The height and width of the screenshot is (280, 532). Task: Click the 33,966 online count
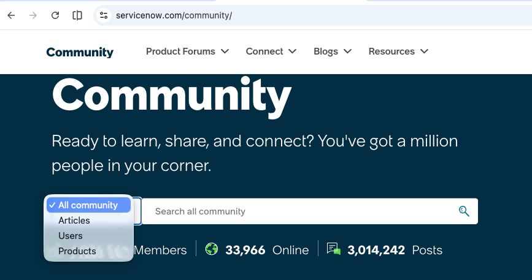click(245, 250)
